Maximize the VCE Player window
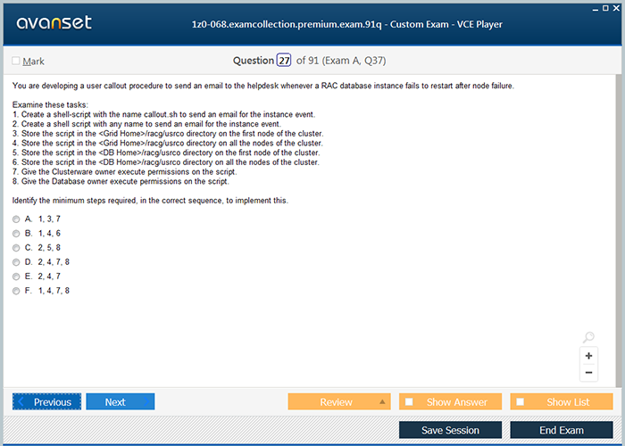The width and height of the screenshot is (625, 446). coord(606,7)
